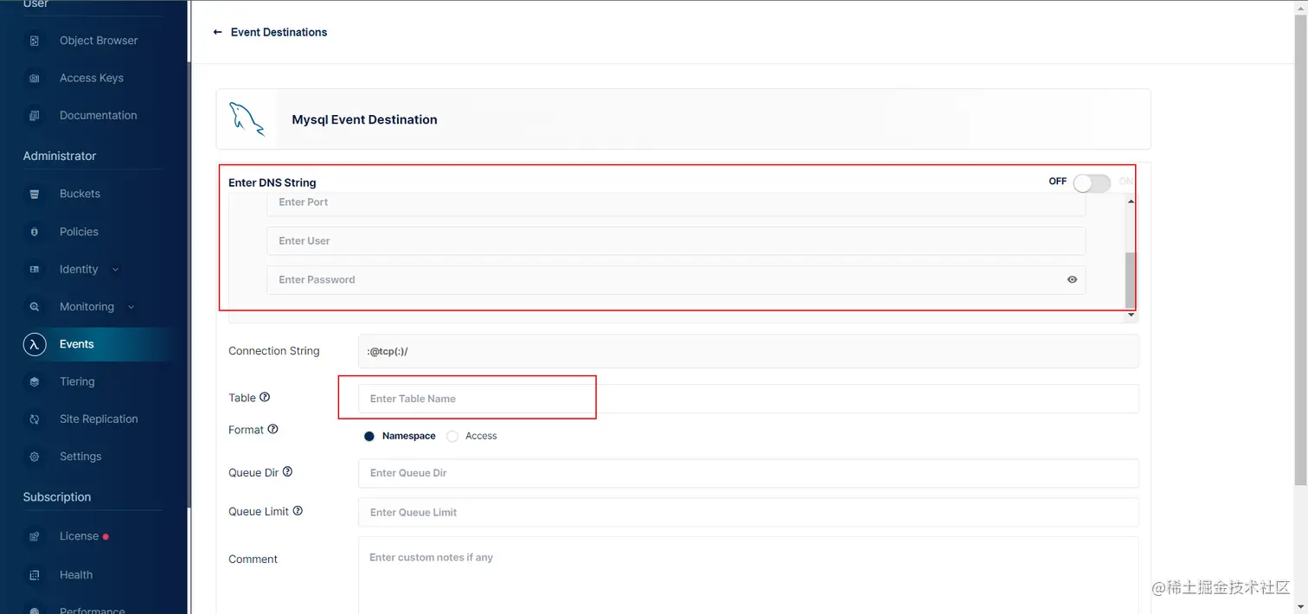Click the Access Keys sidebar icon
The image size is (1308, 614).
click(x=35, y=78)
